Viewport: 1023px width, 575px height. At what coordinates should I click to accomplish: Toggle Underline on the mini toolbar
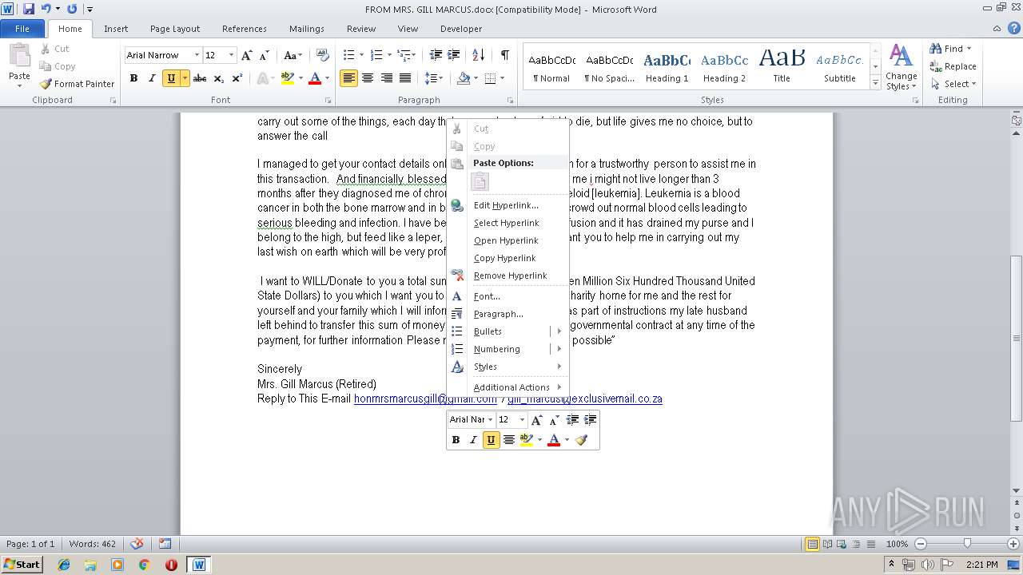tap(491, 440)
